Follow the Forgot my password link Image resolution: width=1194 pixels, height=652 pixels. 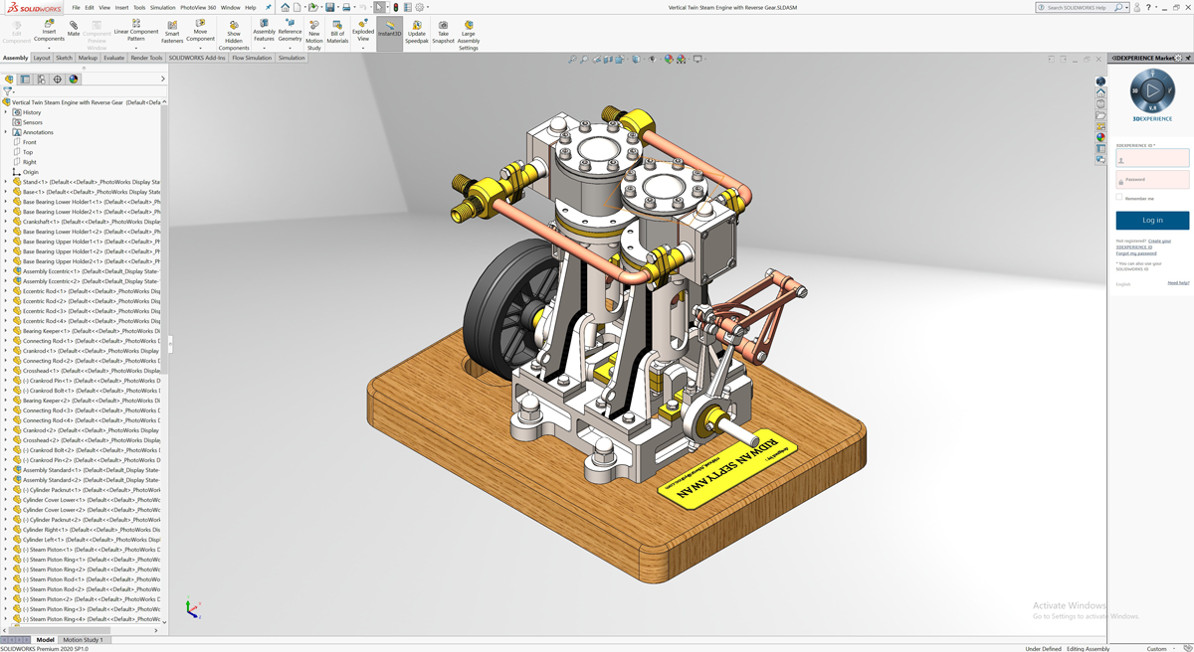[1135, 253]
